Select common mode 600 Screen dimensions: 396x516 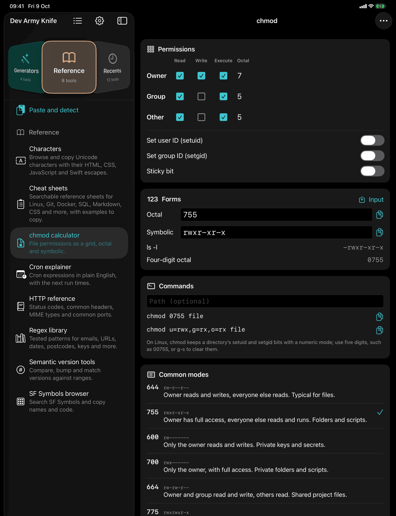tap(265, 441)
